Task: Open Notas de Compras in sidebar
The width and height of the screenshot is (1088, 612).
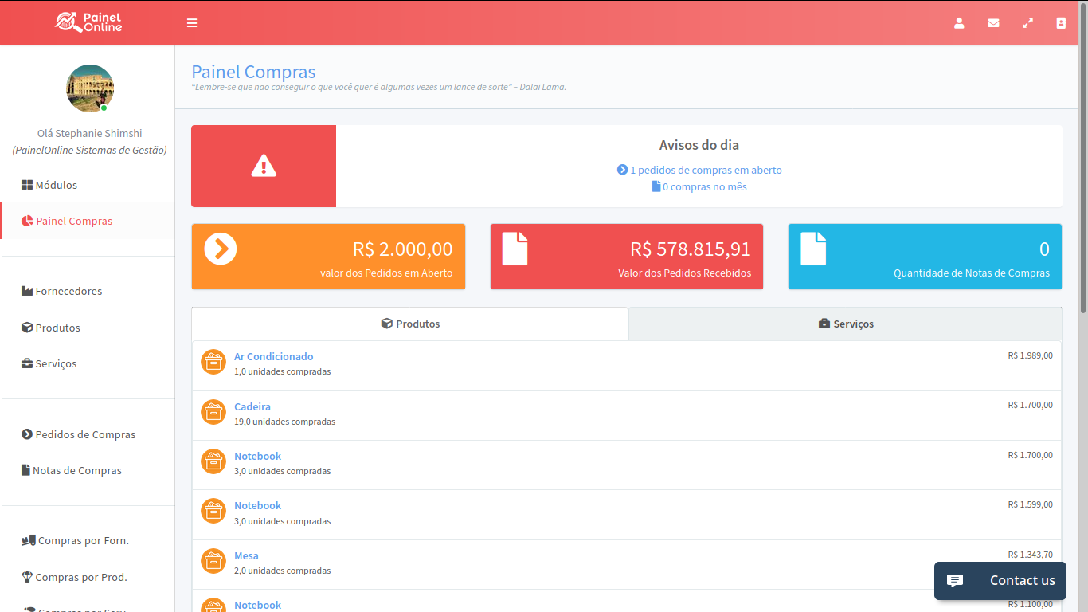Action: point(76,470)
